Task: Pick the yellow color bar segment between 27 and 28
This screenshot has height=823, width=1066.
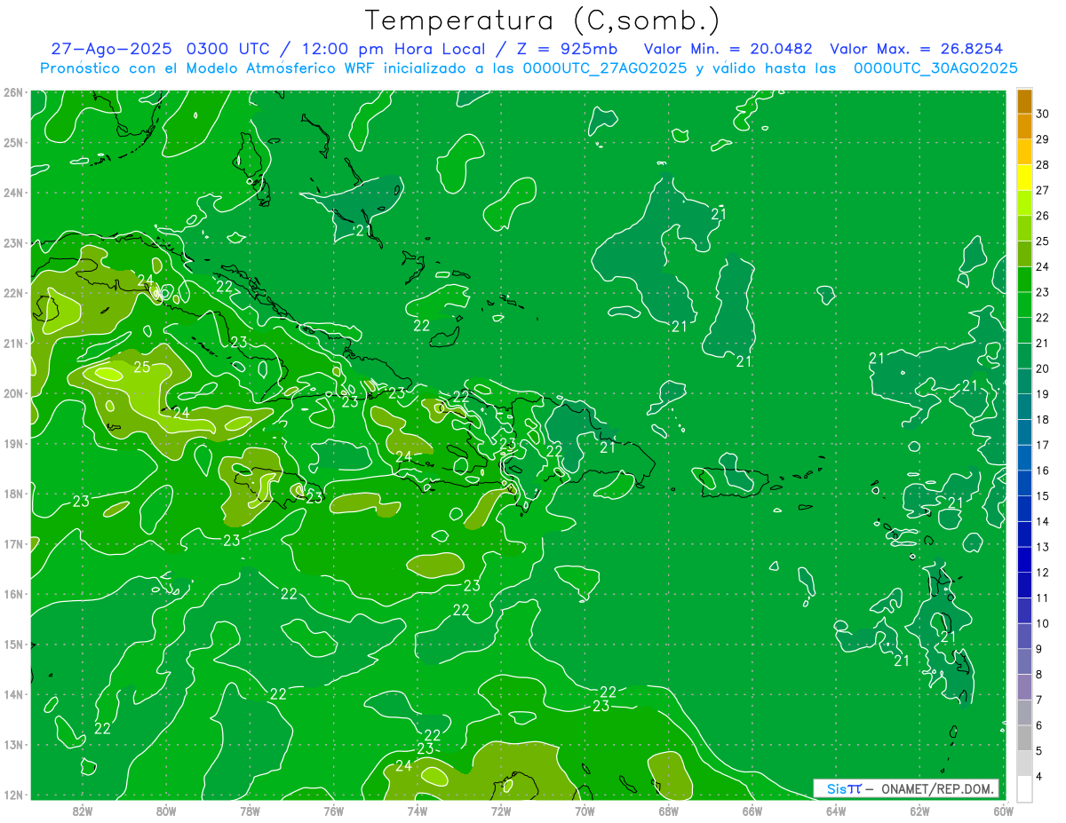Action: point(1024,178)
